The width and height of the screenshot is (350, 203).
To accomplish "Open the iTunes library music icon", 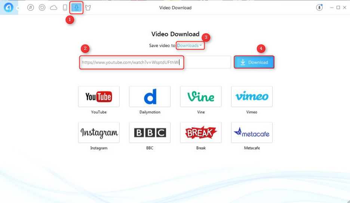I will 31,7.
